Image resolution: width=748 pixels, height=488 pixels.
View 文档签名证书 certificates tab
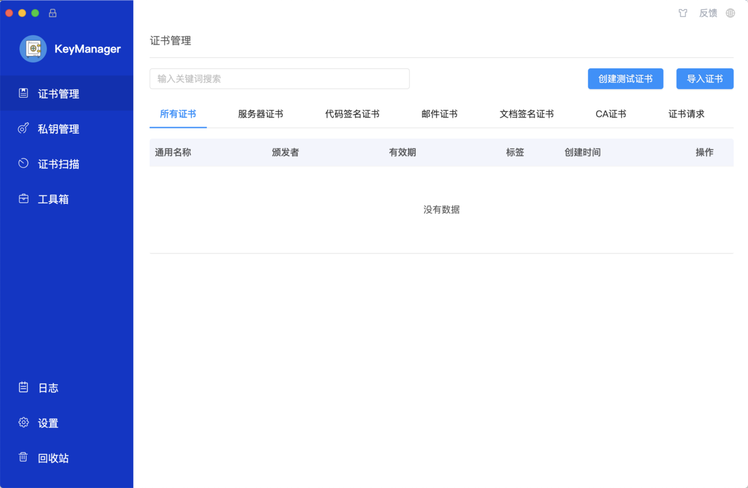point(527,113)
